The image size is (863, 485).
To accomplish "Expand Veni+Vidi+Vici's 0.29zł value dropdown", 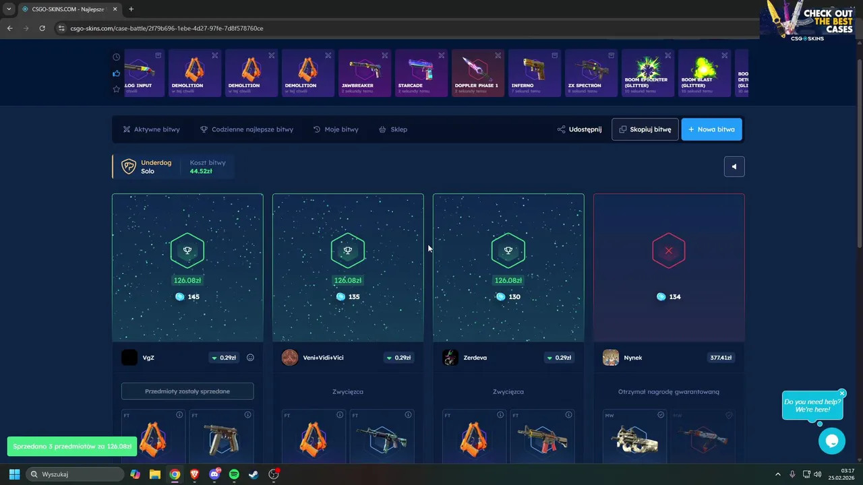I will coord(399,358).
